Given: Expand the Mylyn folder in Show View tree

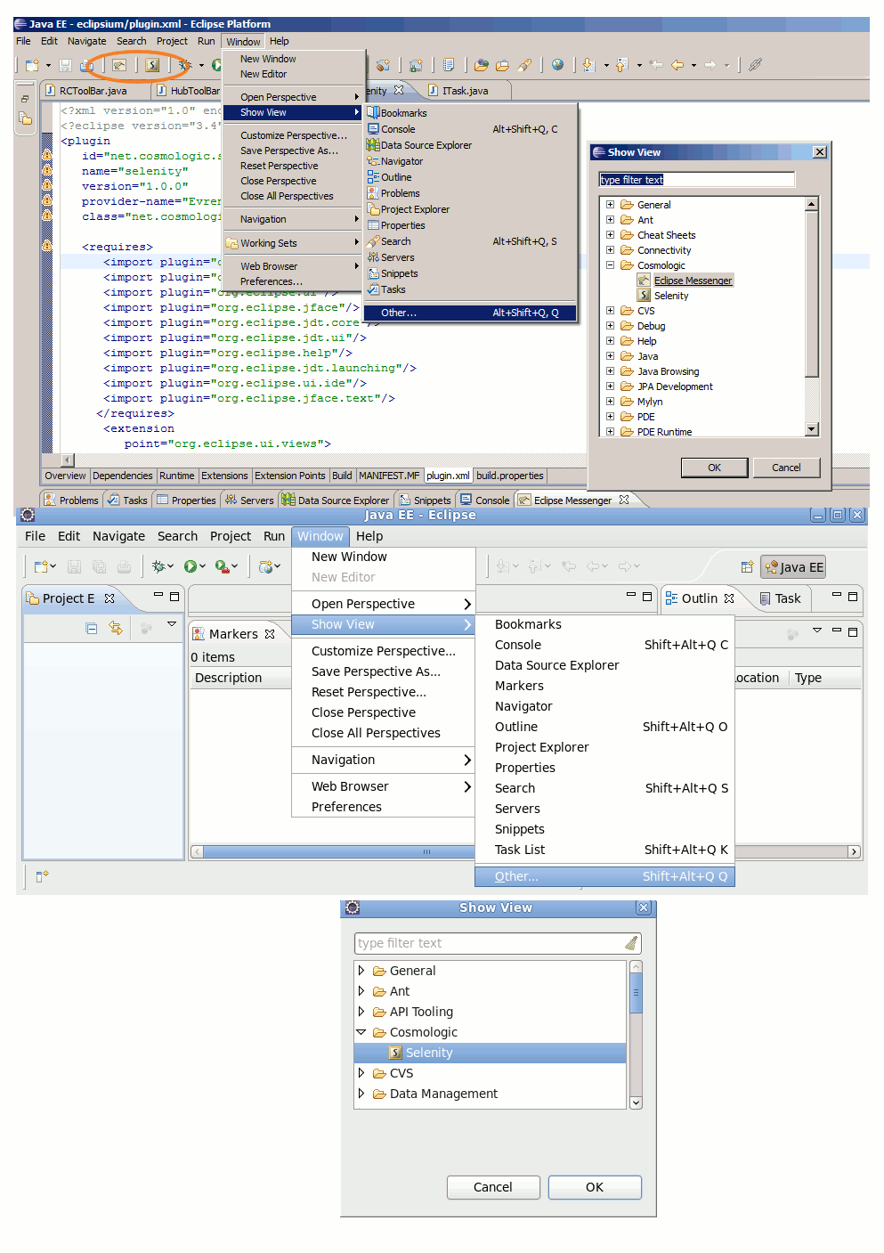Looking at the screenshot, I should [x=610, y=402].
